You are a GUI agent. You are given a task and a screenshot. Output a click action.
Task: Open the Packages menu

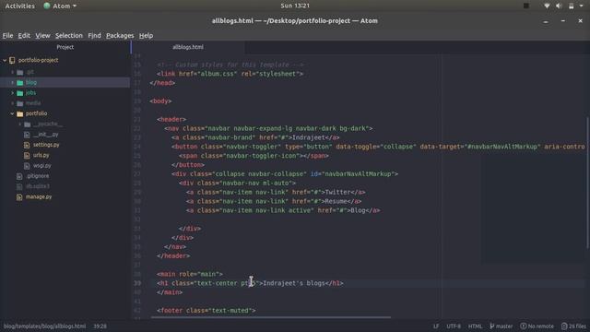pos(120,35)
